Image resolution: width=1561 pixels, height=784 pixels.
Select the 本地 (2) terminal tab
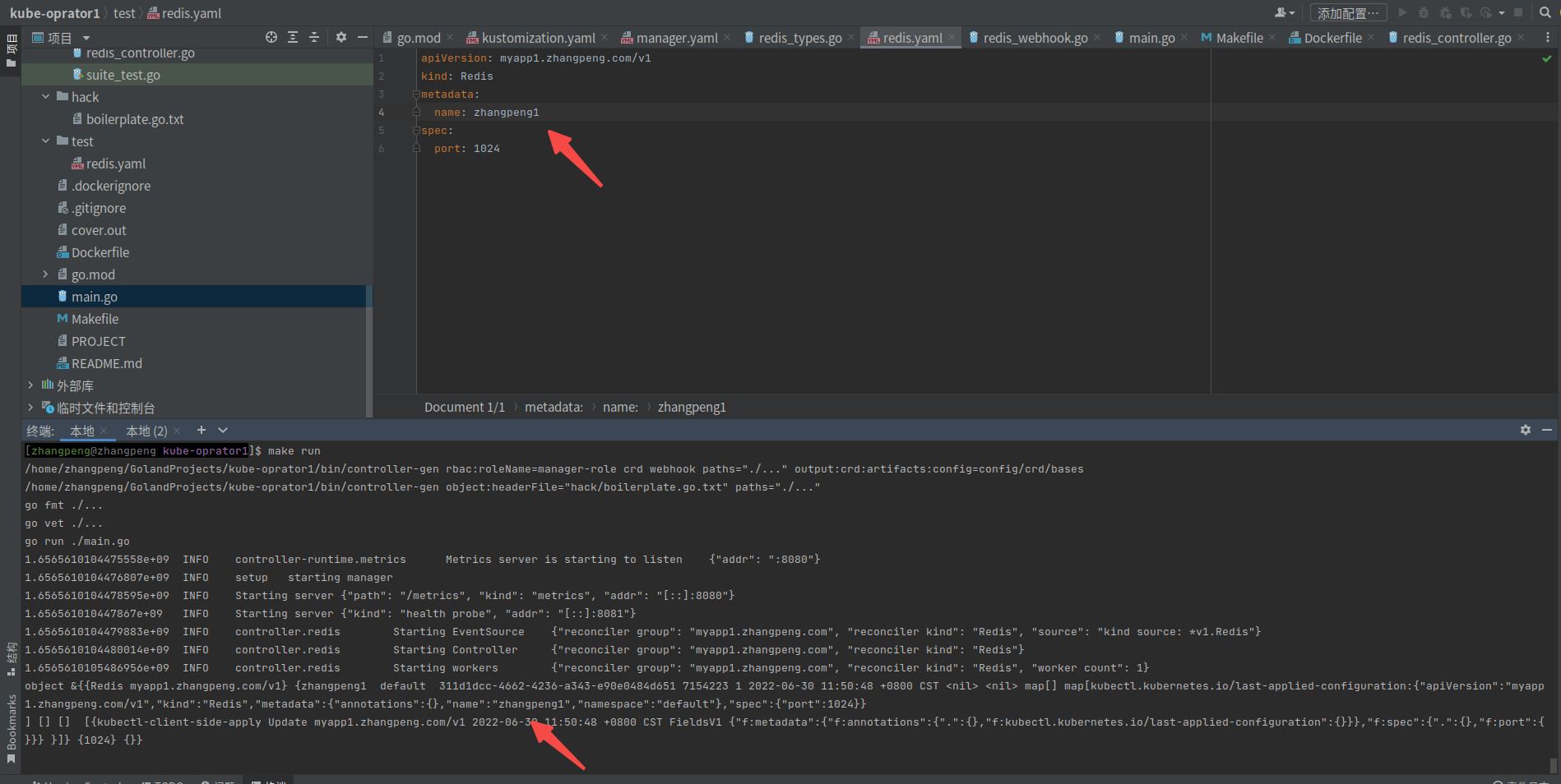tap(146, 431)
